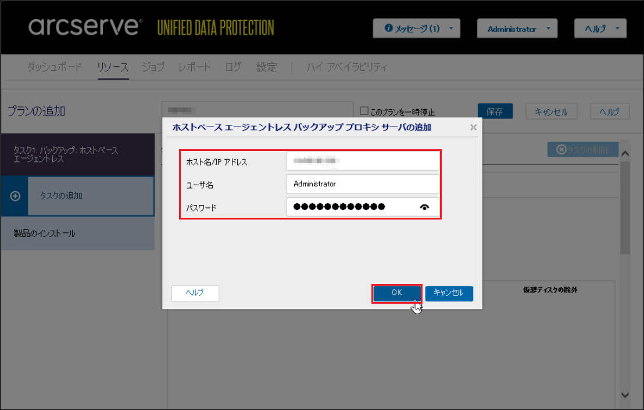Click キャンセル in the proxy server dialog
The image size is (644, 410).
coord(449,293)
